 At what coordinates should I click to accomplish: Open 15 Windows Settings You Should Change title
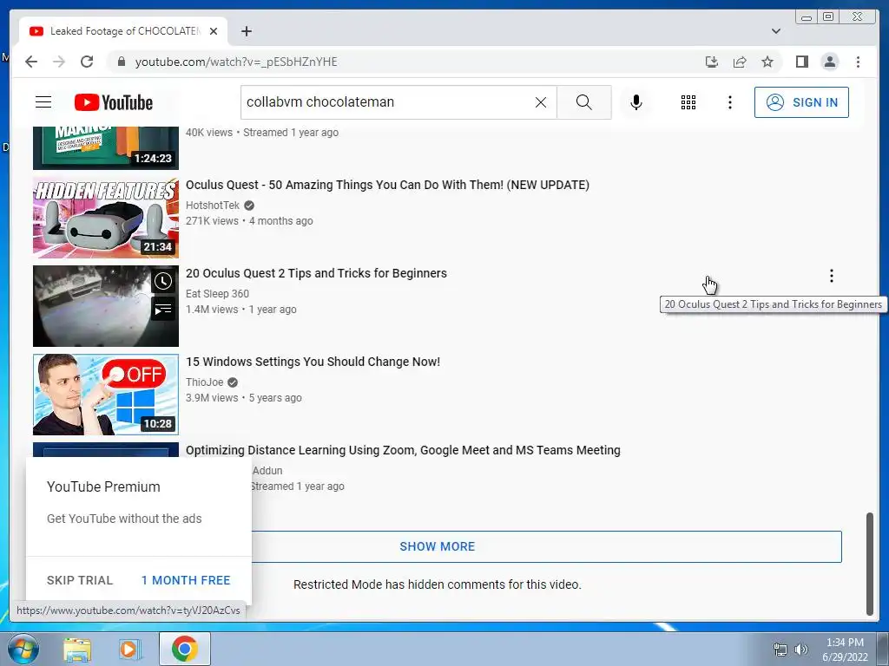313,362
